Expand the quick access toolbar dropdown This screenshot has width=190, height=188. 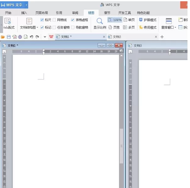point(45,37)
